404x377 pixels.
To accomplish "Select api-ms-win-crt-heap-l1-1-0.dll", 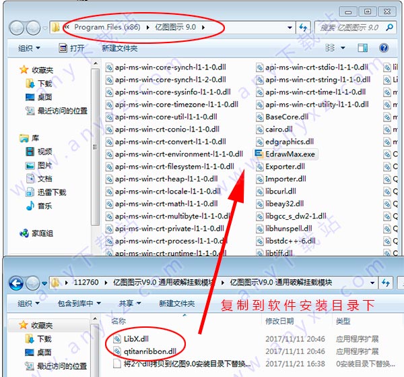I will pyautogui.click(x=162, y=179).
